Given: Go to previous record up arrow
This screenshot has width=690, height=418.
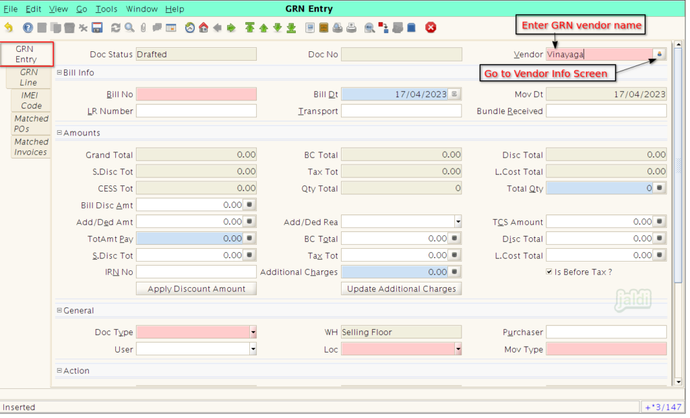Looking at the screenshot, I should pyautogui.click(x=263, y=28).
